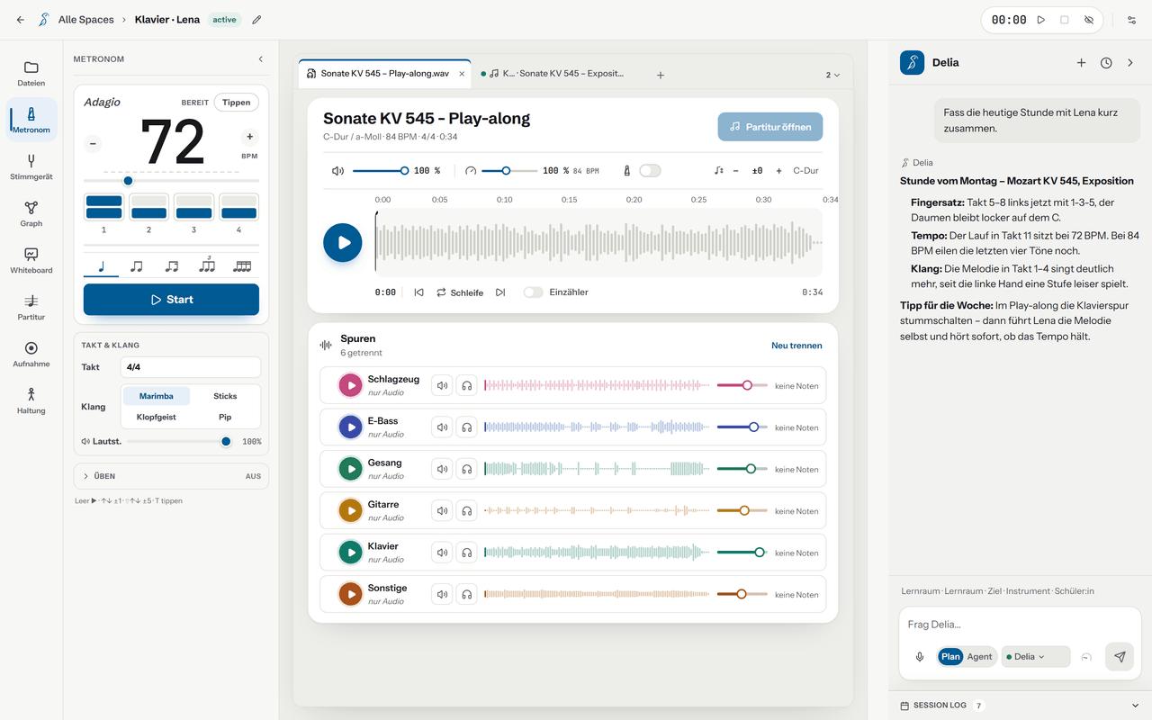
Task: Increase BPM with the plus button
Action: coord(250,137)
